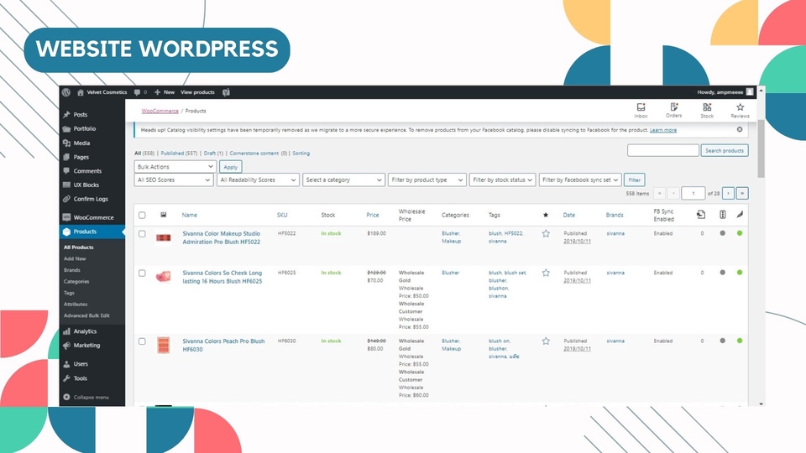Click the Filter button
This screenshot has width=806, height=453.
tap(635, 180)
